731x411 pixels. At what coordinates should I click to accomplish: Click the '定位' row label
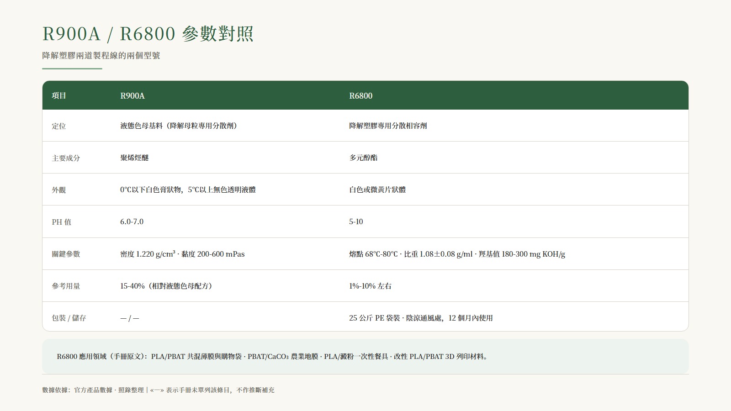point(59,126)
